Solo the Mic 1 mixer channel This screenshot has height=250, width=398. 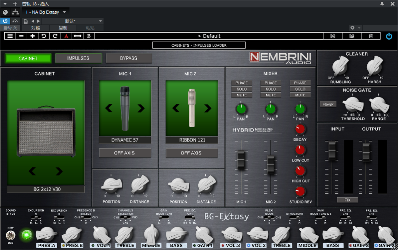(242, 89)
